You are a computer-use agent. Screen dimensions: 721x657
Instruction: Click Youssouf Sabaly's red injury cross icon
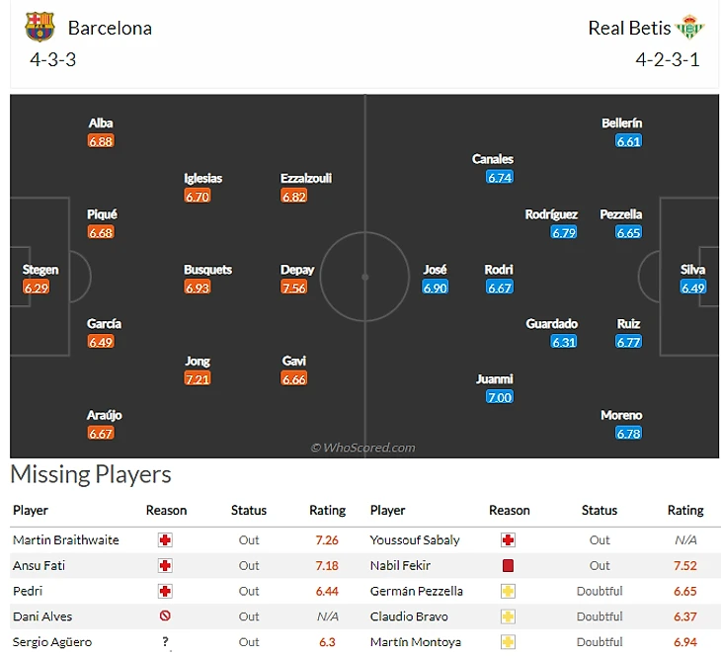coord(509,540)
